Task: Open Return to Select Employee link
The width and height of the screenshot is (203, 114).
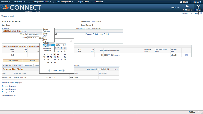Action: (12, 83)
